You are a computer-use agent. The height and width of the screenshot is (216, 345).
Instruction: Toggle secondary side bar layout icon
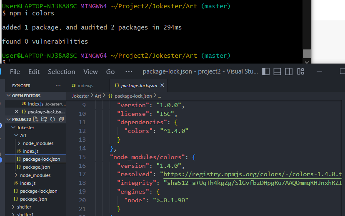pos(289,71)
